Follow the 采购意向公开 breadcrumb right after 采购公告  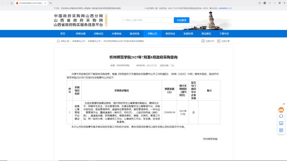78,41
